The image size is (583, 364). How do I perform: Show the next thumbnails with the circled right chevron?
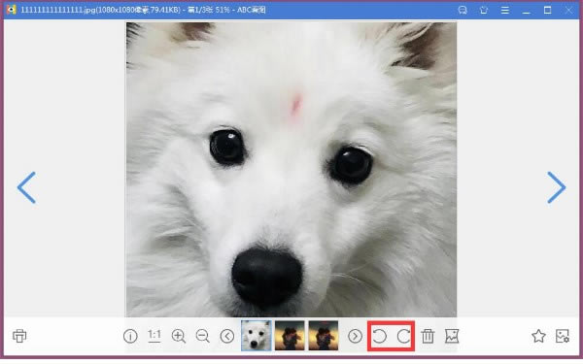[x=355, y=336]
